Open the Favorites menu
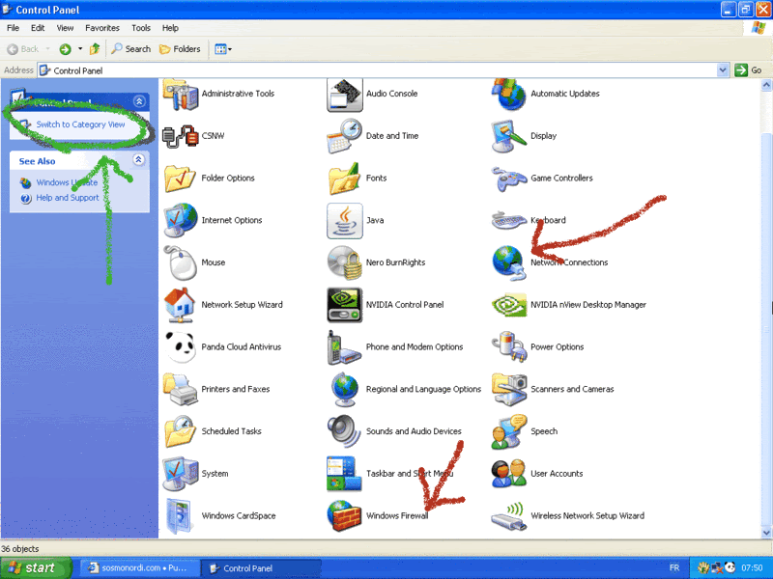The image size is (773, 579). [102, 28]
